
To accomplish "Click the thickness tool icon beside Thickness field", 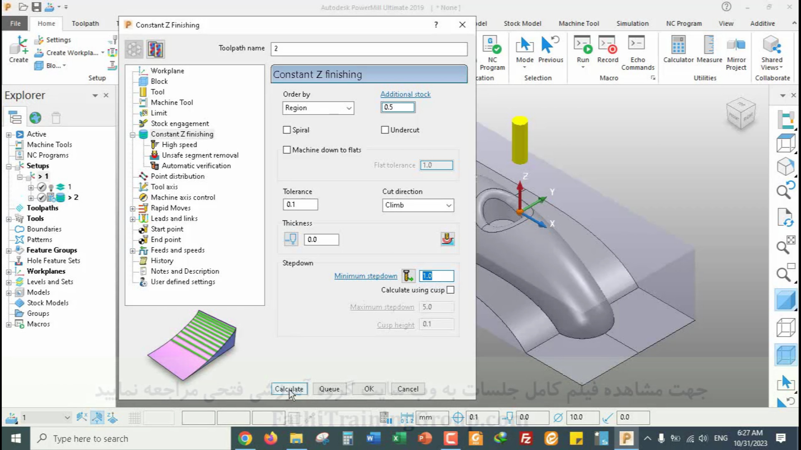I will point(291,239).
